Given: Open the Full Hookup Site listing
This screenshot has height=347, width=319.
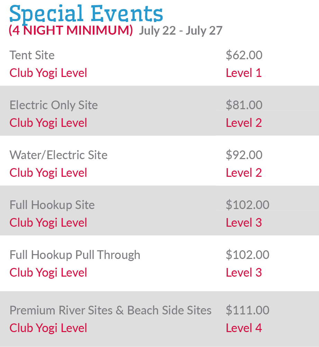Looking at the screenshot, I should tap(52, 205).
